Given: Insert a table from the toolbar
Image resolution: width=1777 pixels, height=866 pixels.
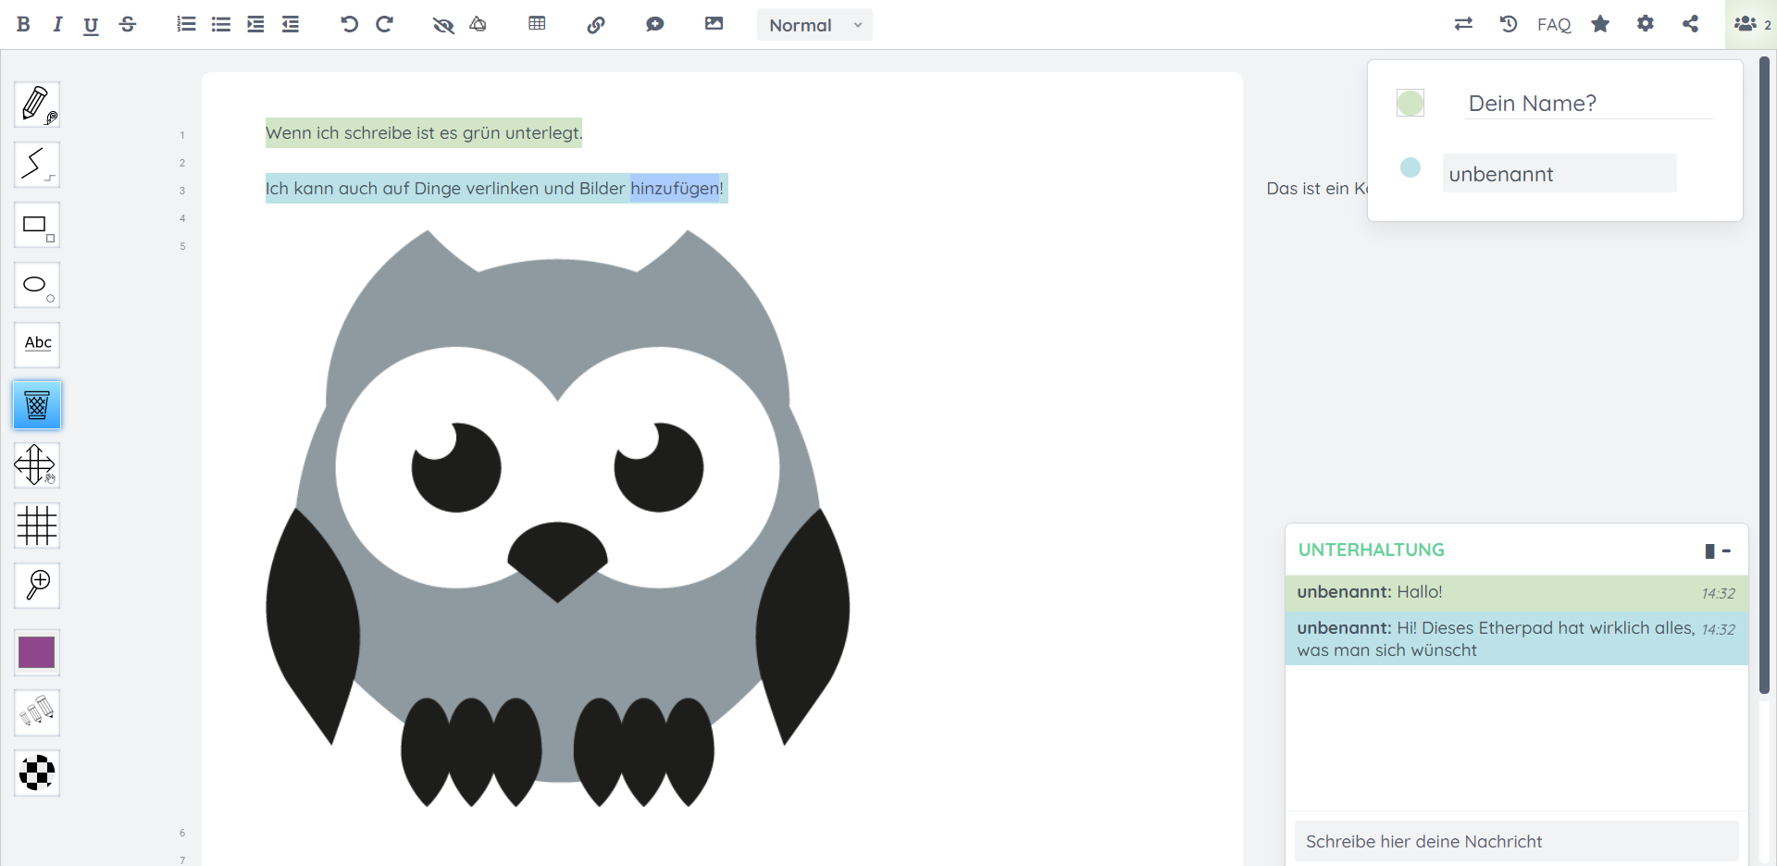Looking at the screenshot, I should pyautogui.click(x=537, y=24).
